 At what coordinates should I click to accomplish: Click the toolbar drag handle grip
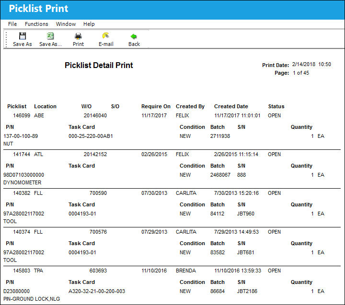click(6, 39)
